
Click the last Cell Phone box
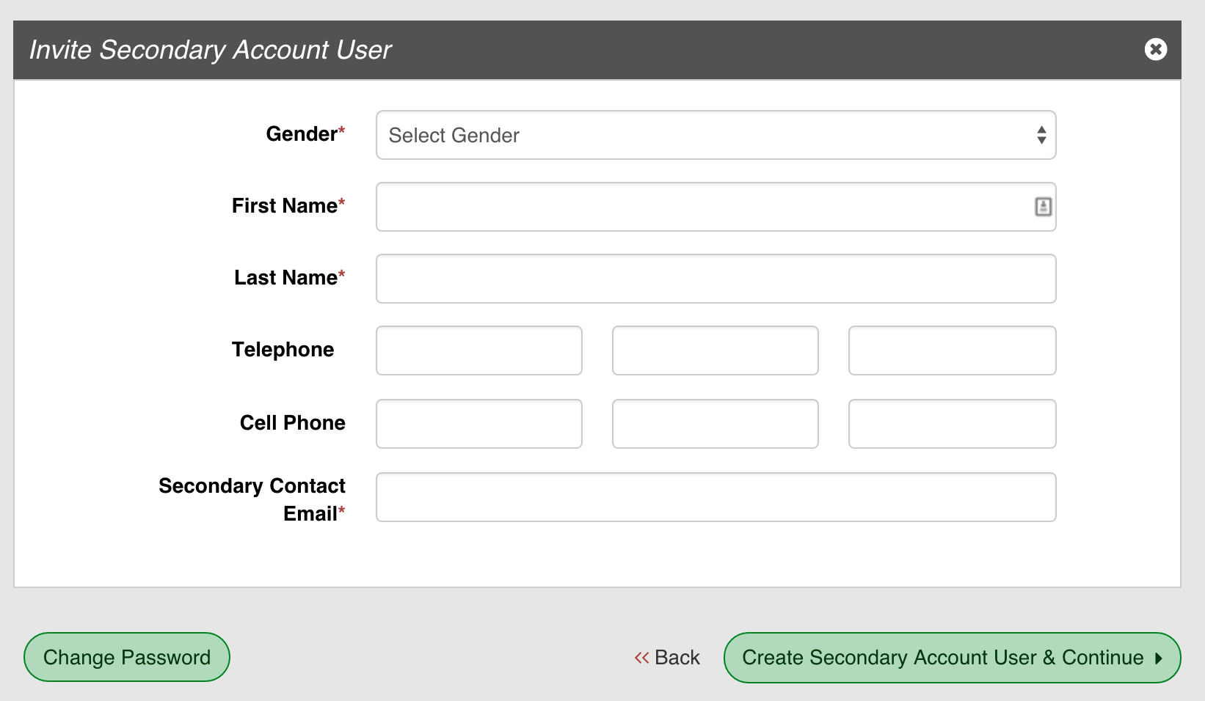[952, 423]
